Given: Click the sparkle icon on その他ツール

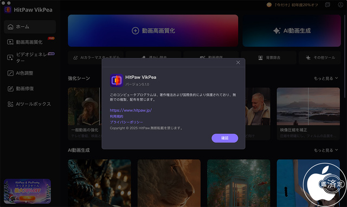Looking at the screenshot, I should coord(308,58).
